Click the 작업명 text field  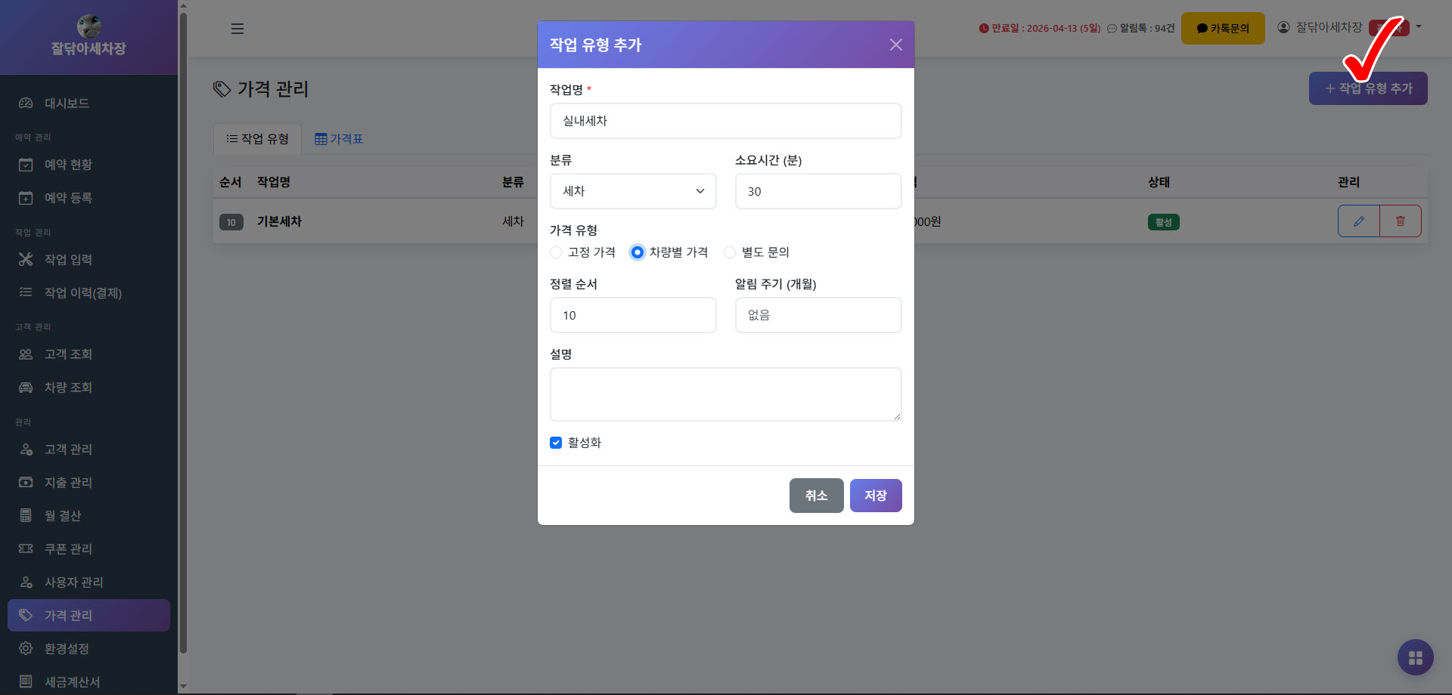pos(725,121)
